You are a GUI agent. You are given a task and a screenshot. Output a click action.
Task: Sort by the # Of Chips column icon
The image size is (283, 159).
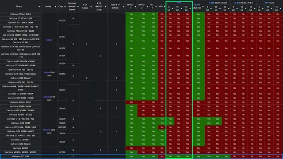pos(91,7)
